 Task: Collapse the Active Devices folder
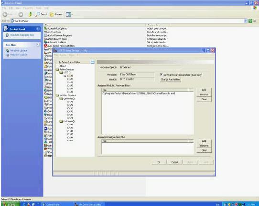[57, 69]
